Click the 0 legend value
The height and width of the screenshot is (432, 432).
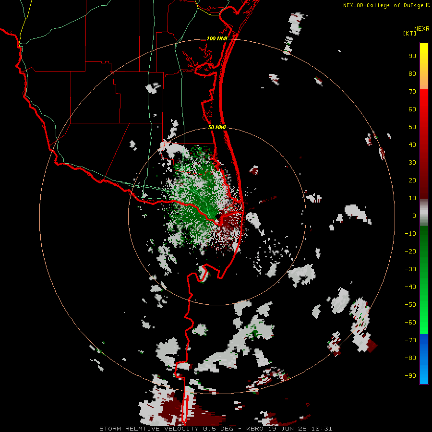tap(414, 216)
